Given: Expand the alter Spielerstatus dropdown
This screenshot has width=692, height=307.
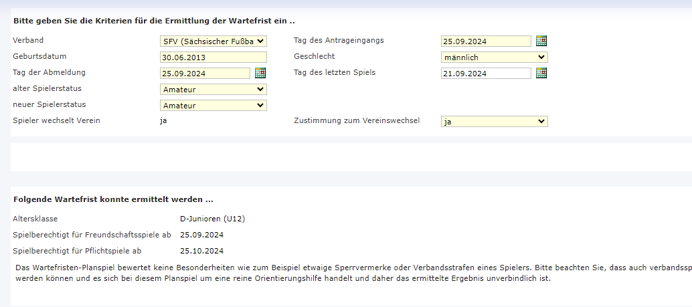Looking at the screenshot, I should click(213, 89).
